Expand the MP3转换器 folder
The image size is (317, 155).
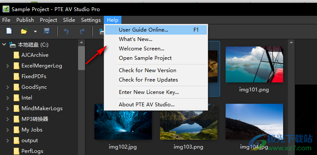pos(8,119)
